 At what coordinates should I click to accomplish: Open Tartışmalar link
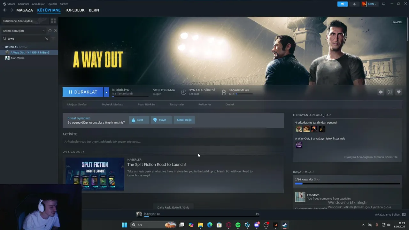coord(177,104)
